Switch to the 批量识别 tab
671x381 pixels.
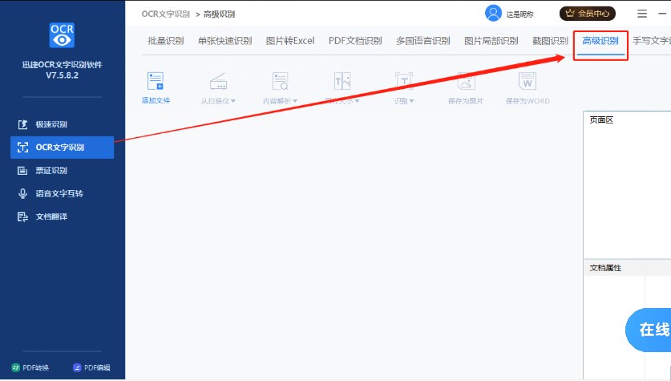166,41
